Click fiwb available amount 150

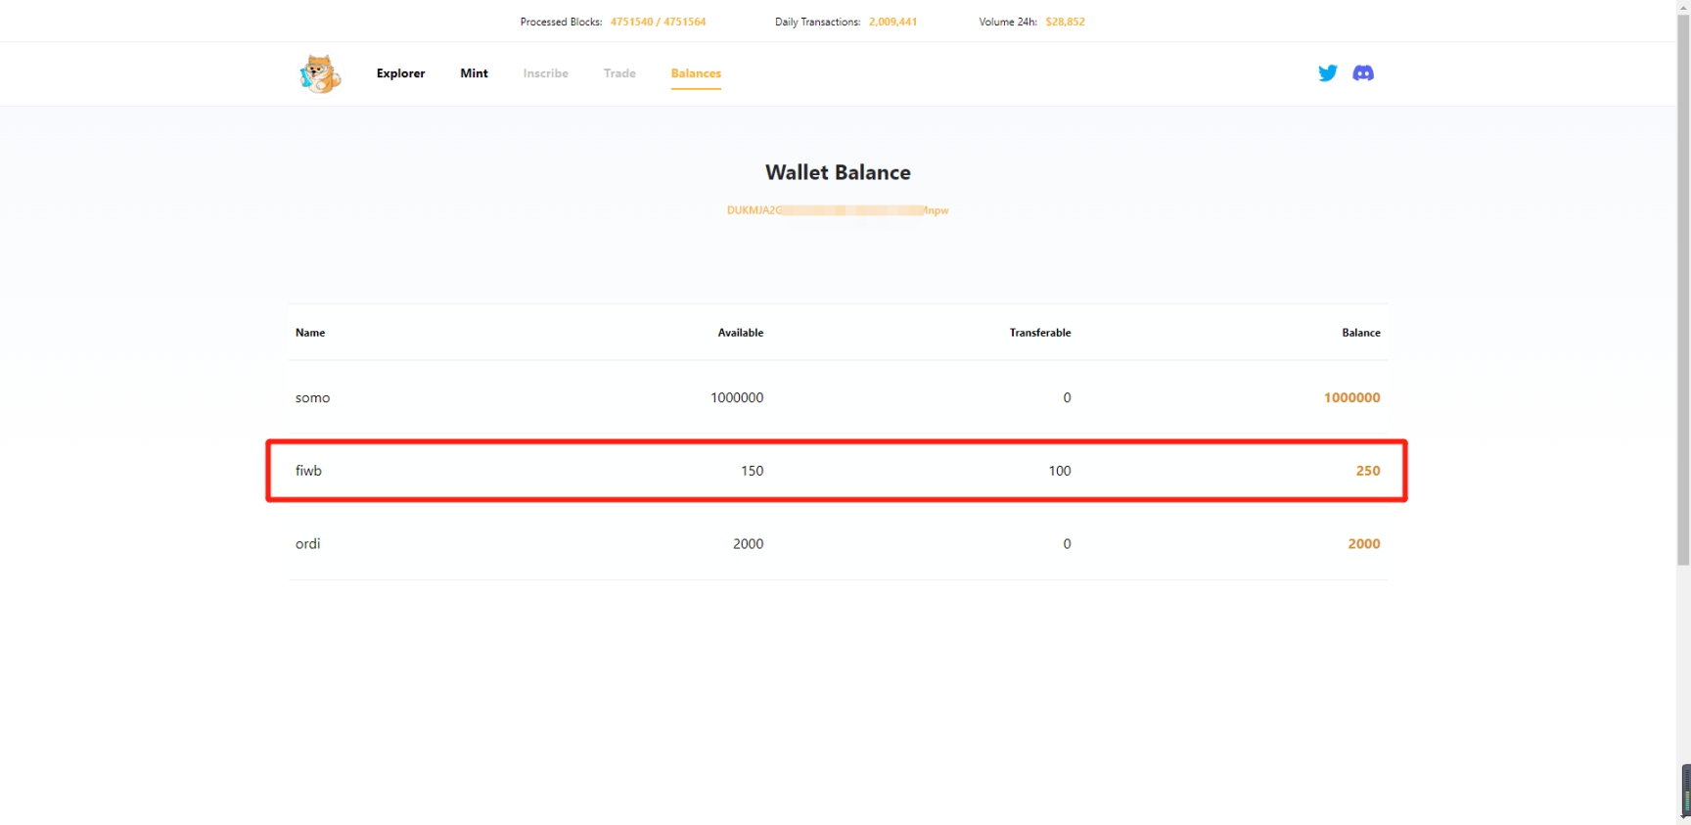[x=752, y=471]
